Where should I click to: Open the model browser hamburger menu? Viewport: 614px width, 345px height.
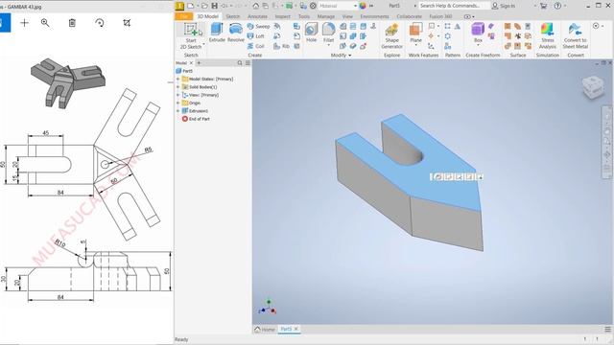tap(248, 63)
